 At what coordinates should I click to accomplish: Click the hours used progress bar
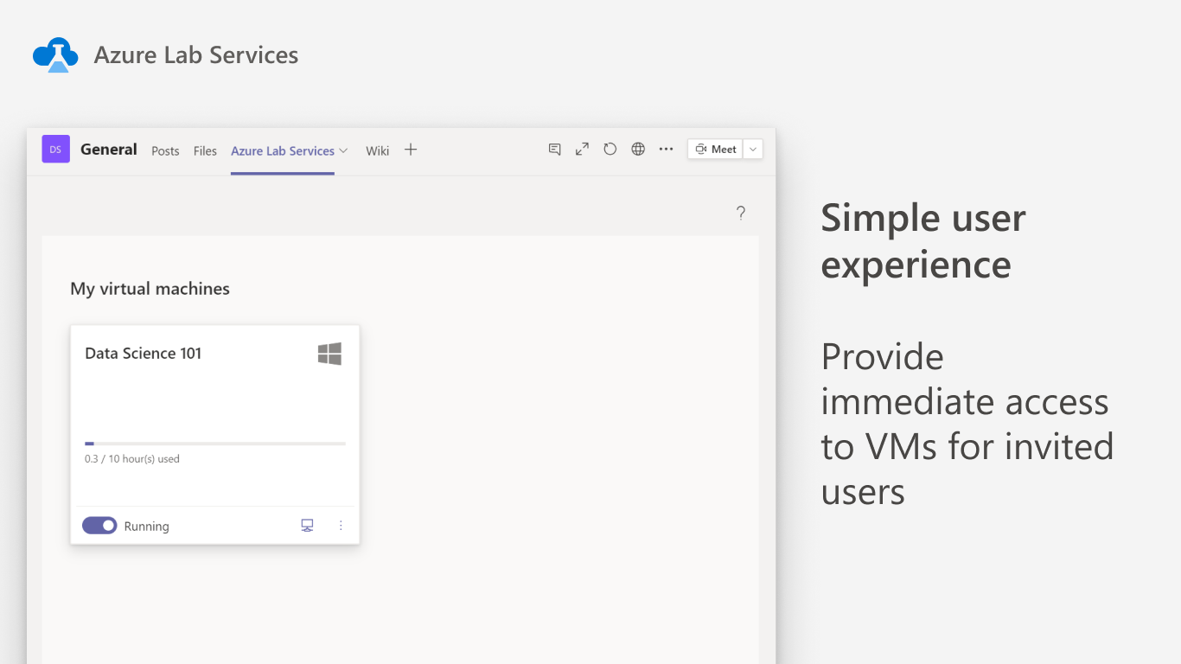pyautogui.click(x=215, y=444)
